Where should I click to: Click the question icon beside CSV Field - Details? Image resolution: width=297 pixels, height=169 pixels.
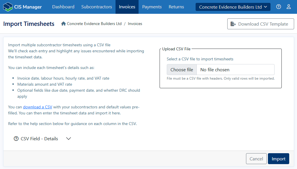(16, 139)
